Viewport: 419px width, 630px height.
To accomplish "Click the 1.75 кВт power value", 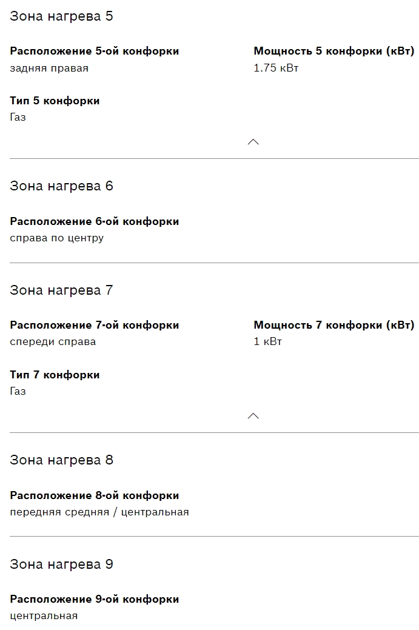I will pyautogui.click(x=276, y=68).
